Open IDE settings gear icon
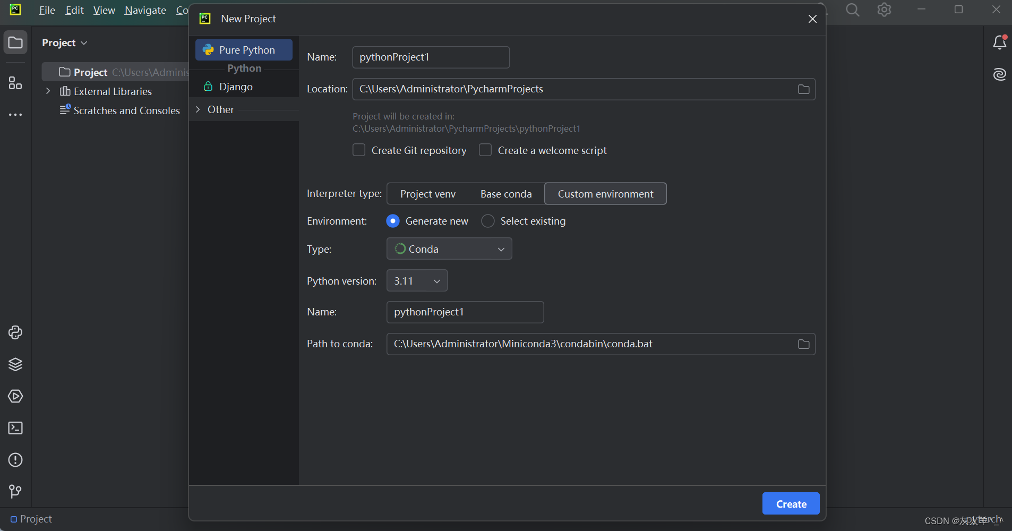Viewport: 1012px width, 531px height. tap(884, 10)
